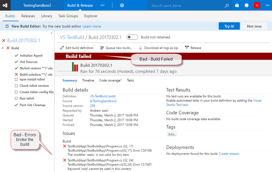Collapse the left sidebar with the chevron
Screen dimensions: 272x172
[52, 33]
